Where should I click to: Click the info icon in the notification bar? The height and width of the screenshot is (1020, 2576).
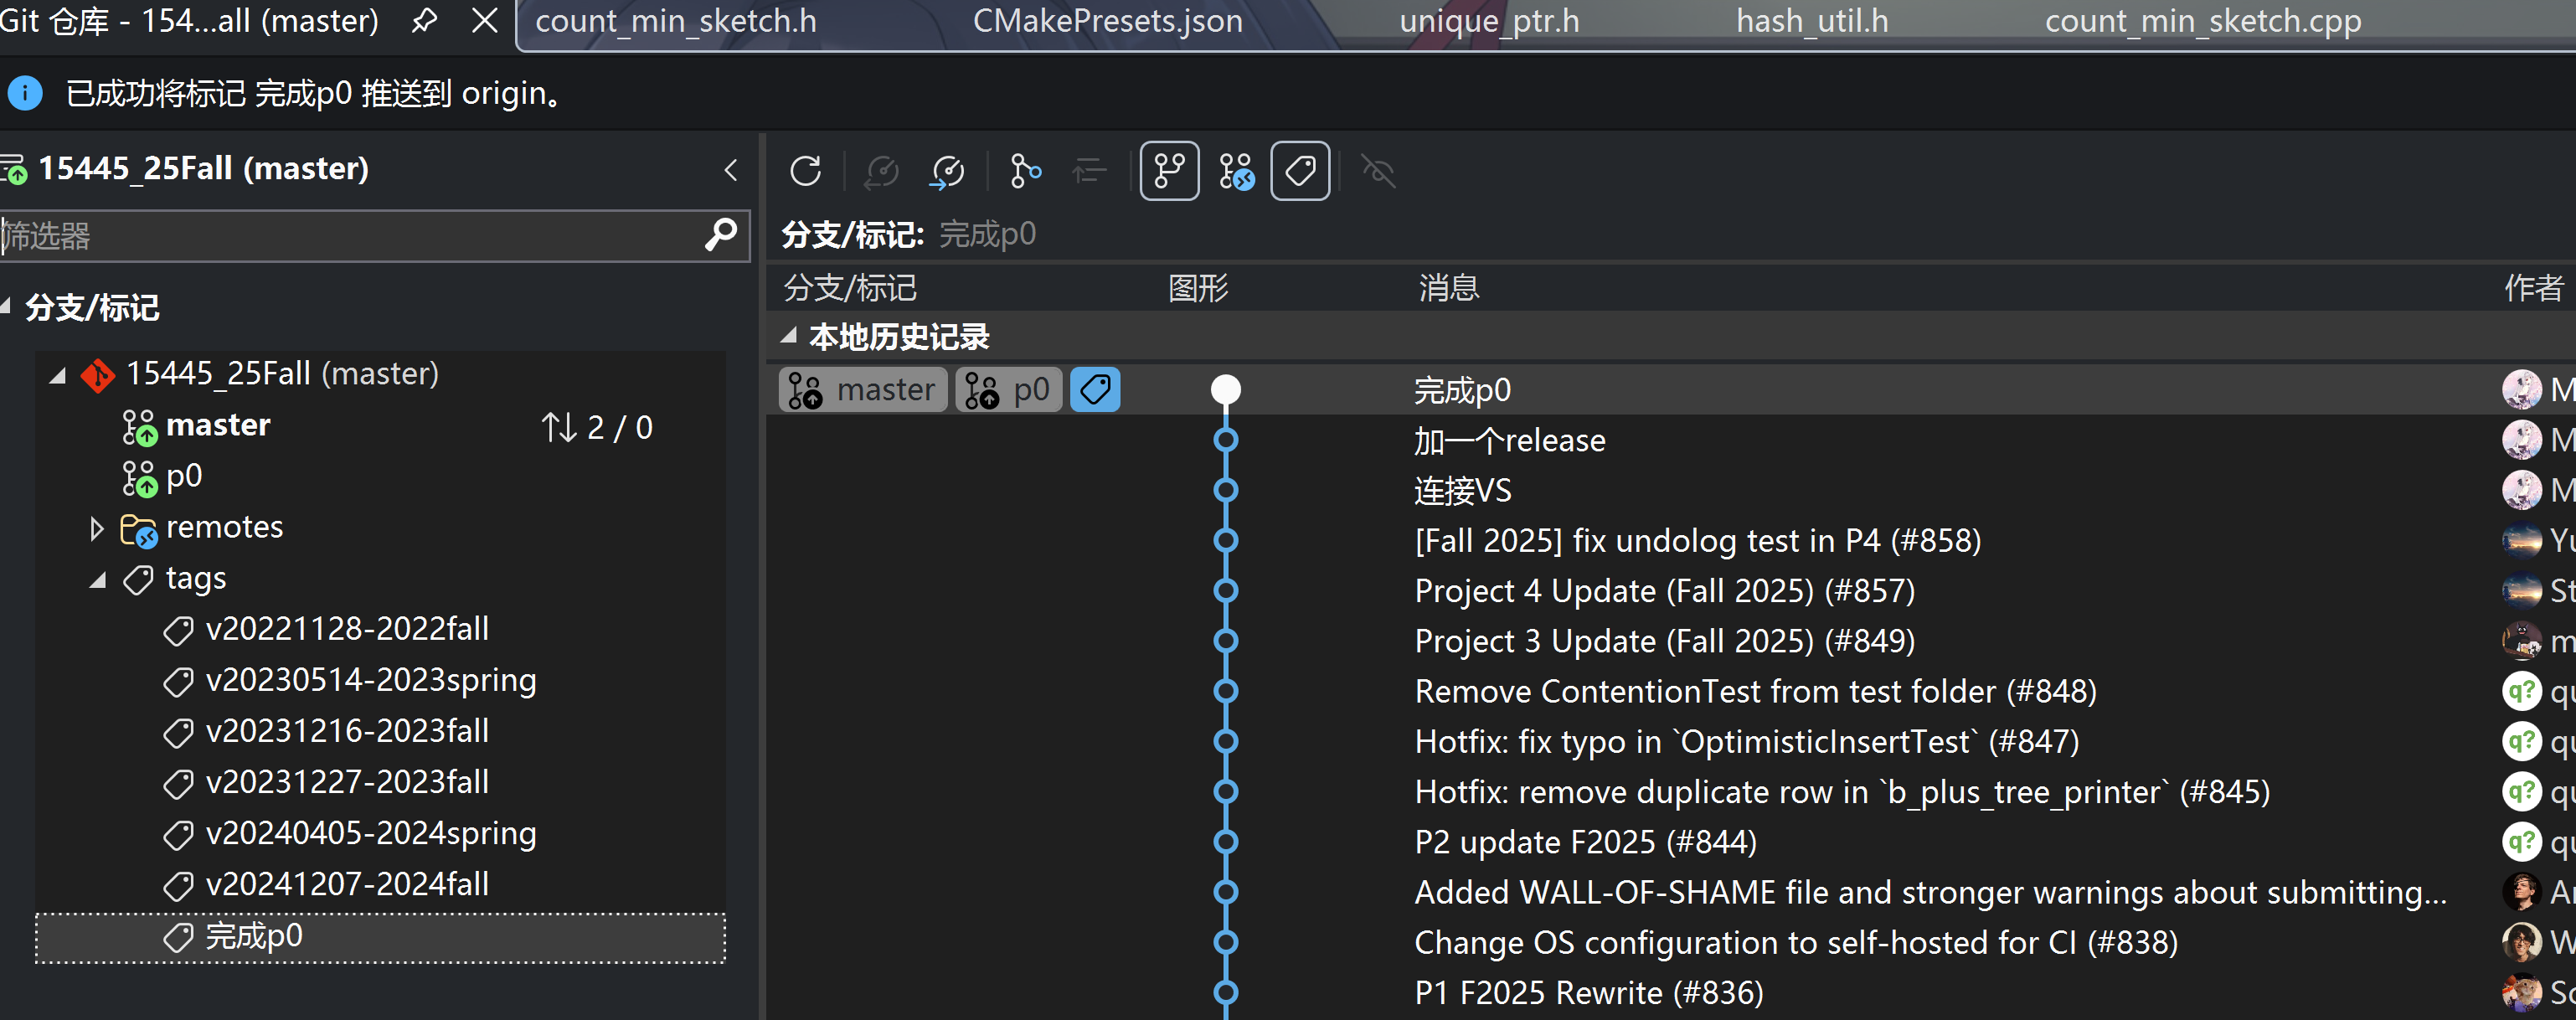(x=25, y=93)
